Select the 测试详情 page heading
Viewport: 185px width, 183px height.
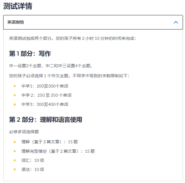(x=18, y=6)
